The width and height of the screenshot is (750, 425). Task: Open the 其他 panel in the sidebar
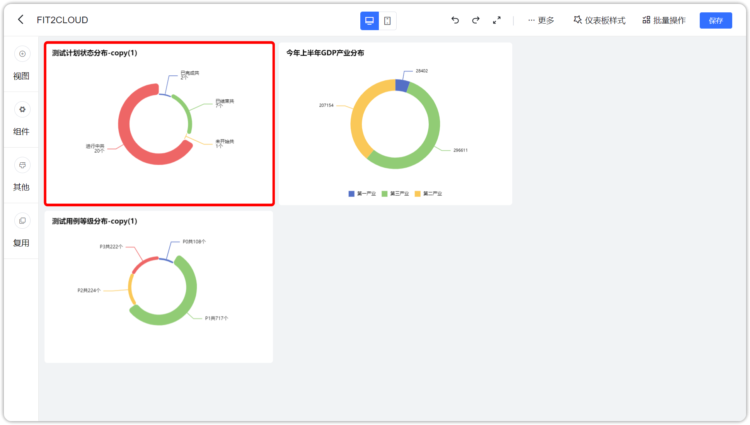[x=22, y=176]
